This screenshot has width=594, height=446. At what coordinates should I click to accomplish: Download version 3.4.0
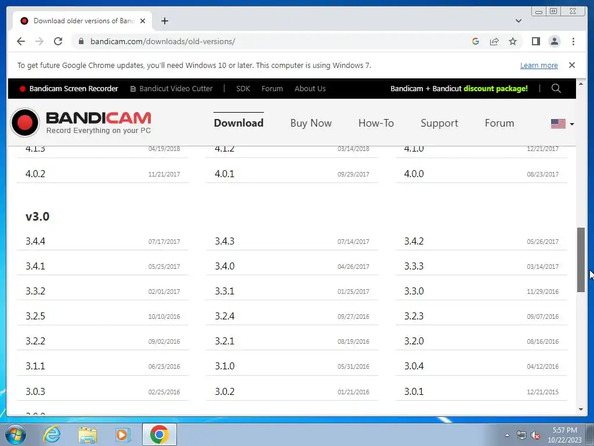[x=292, y=266]
